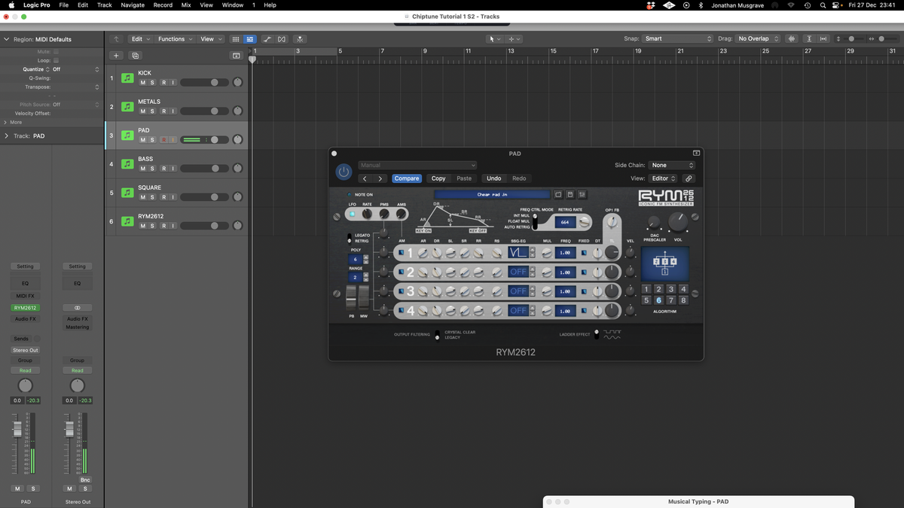Screen dimensions: 904x508
Task: Open the Edit dropdown in tracks toolbar
Action: click(139, 39)
